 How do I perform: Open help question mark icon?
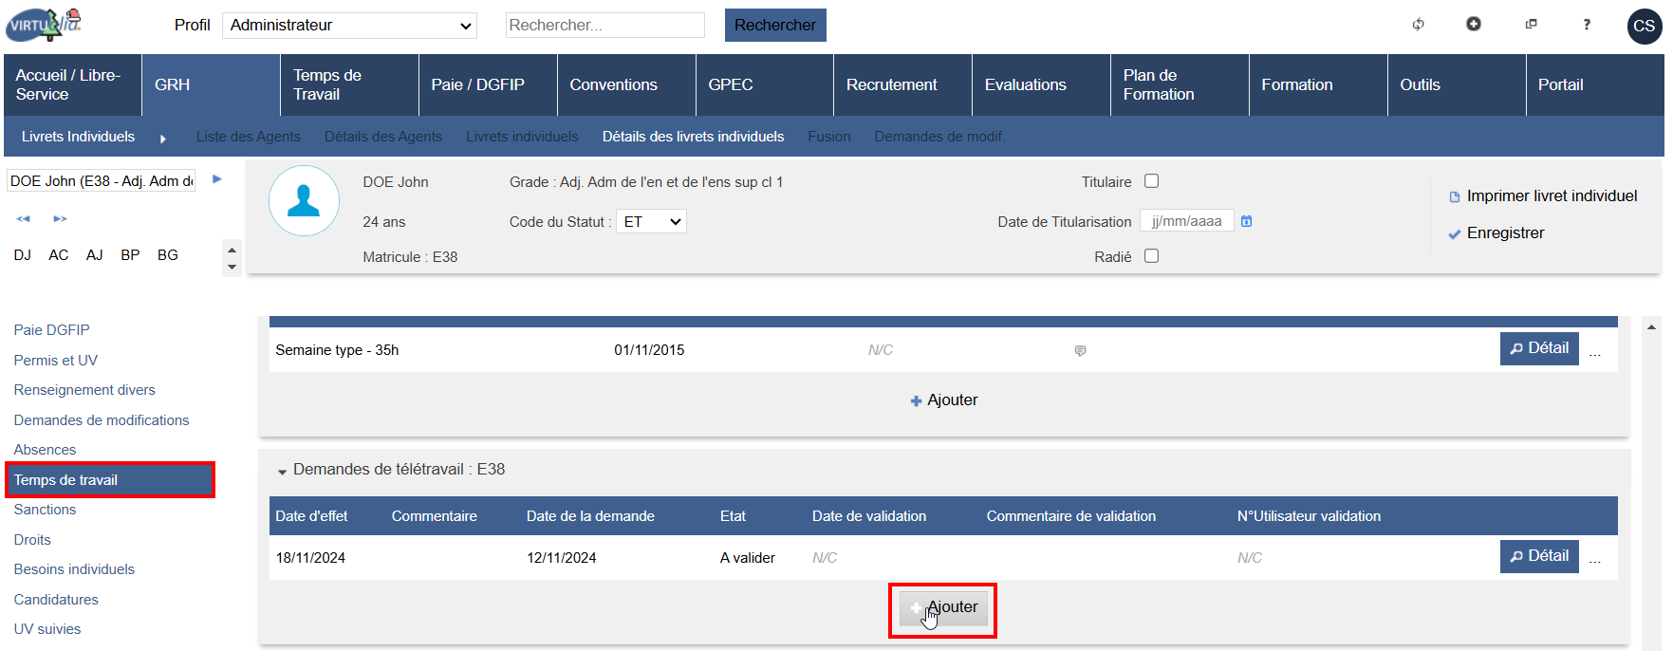click(1587, 25)
